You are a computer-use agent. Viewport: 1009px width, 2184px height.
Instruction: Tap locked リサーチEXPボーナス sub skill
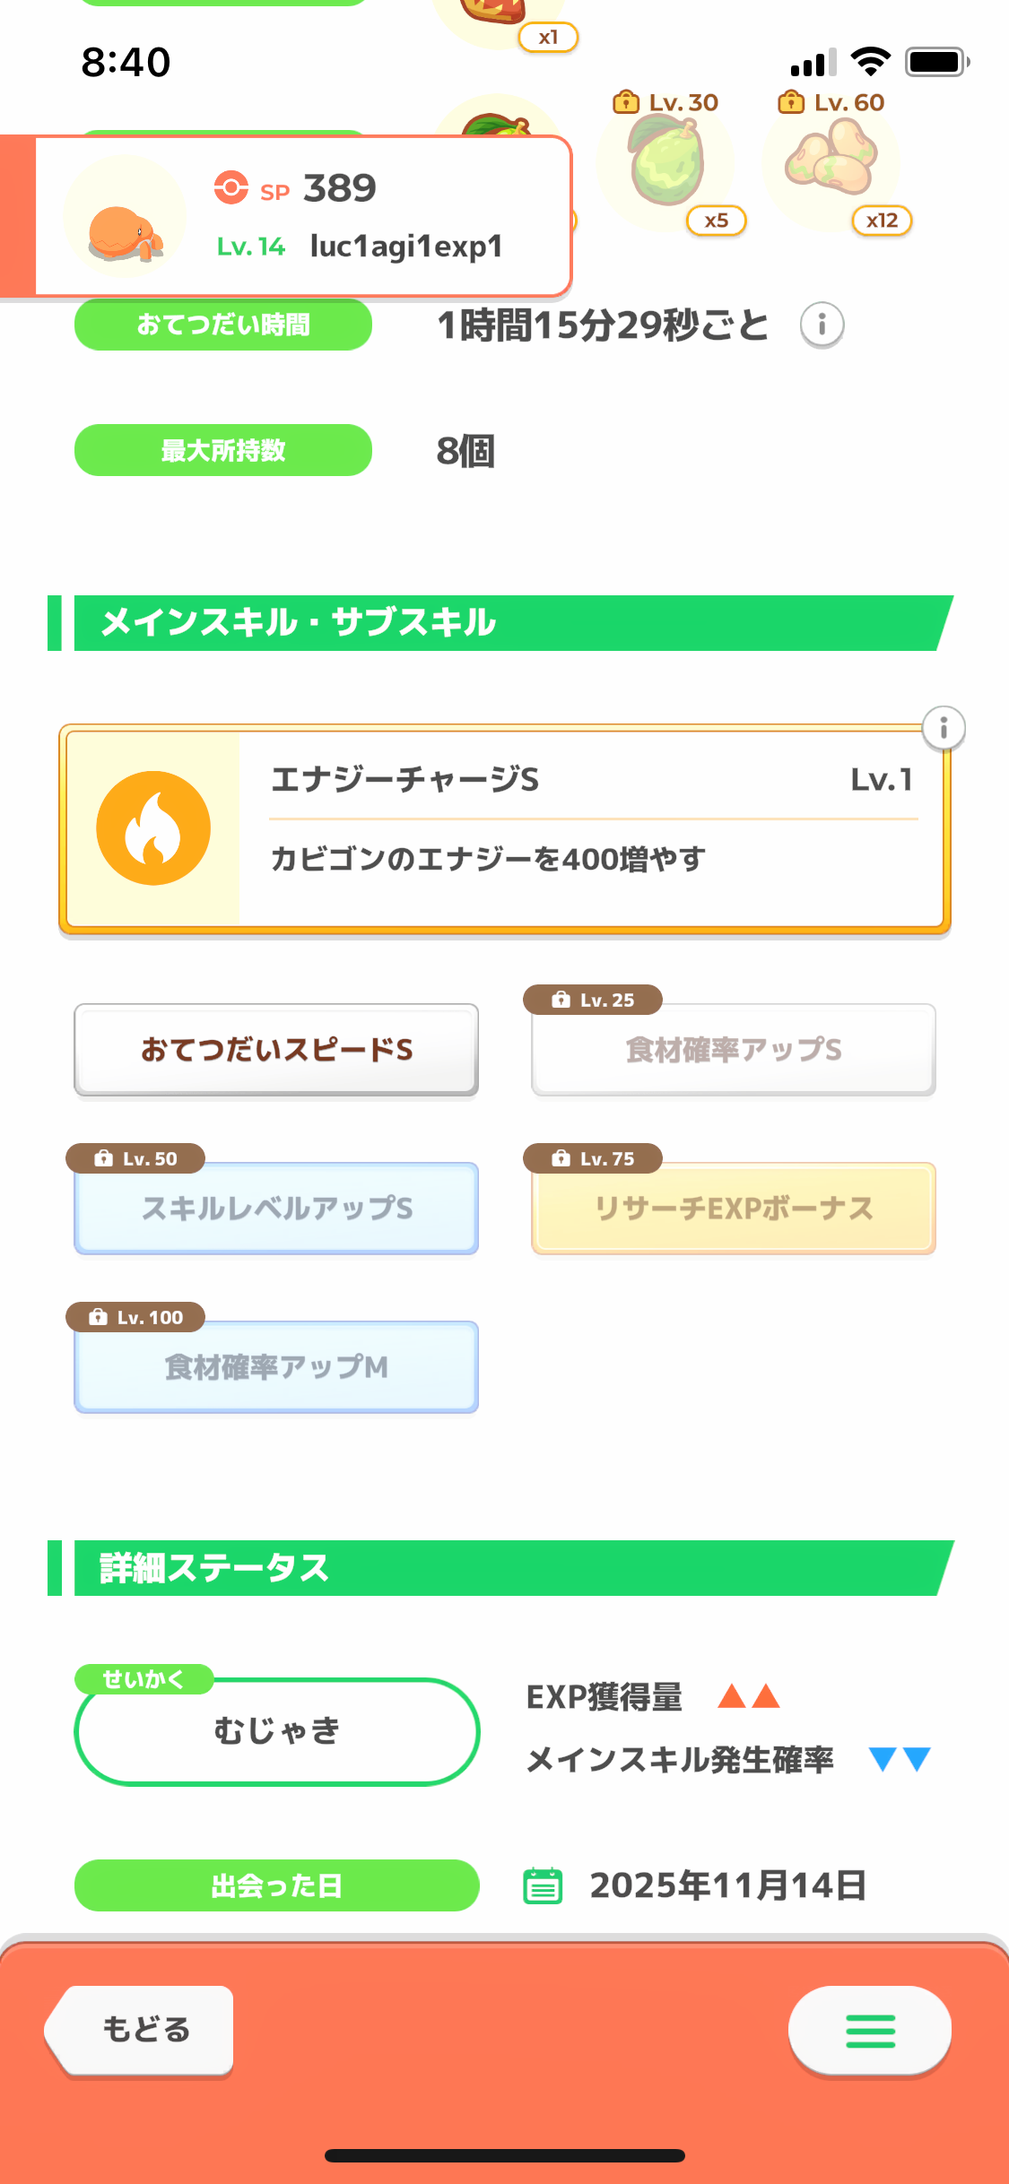point(733,1209)
